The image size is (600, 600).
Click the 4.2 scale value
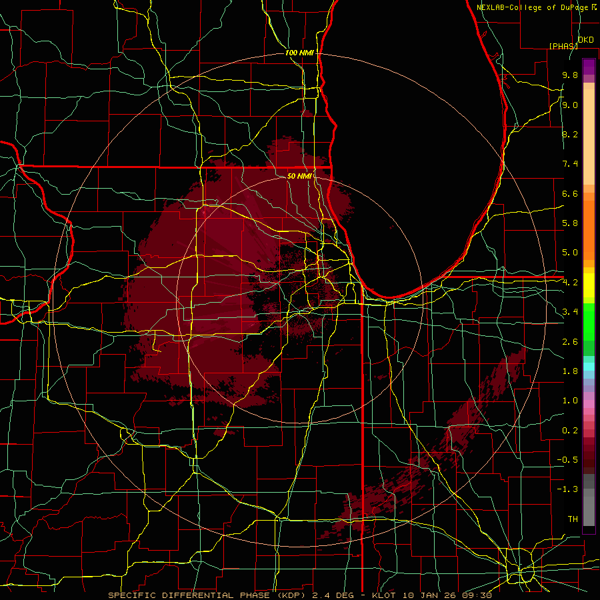[570, 283]
